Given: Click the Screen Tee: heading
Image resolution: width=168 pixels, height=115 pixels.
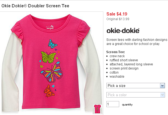Looking at the screenshot, I should (x=116, y=52).
